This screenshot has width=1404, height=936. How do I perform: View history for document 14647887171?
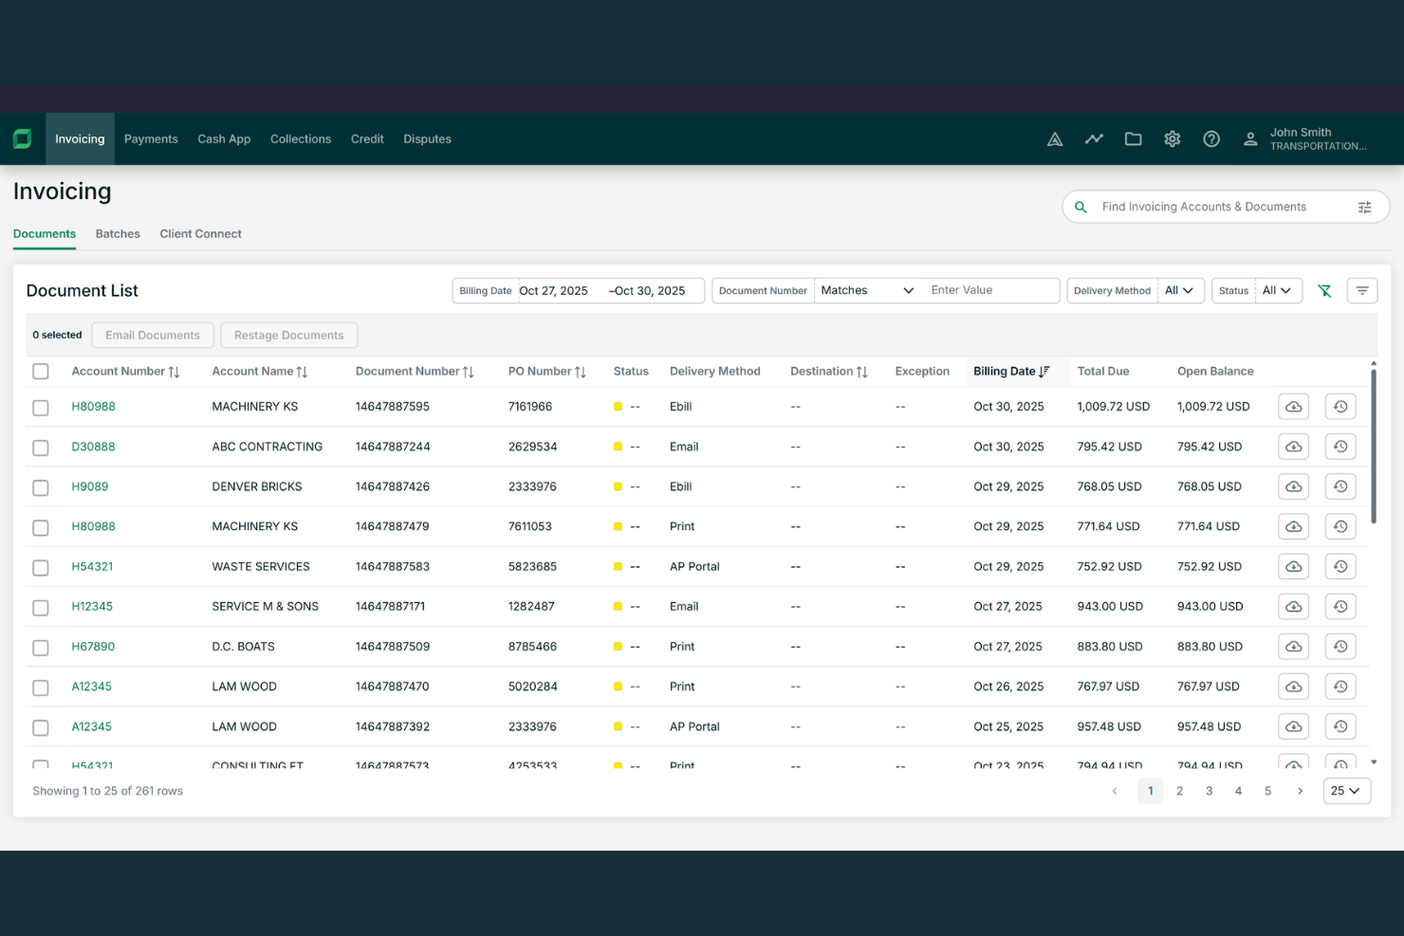1340,606
